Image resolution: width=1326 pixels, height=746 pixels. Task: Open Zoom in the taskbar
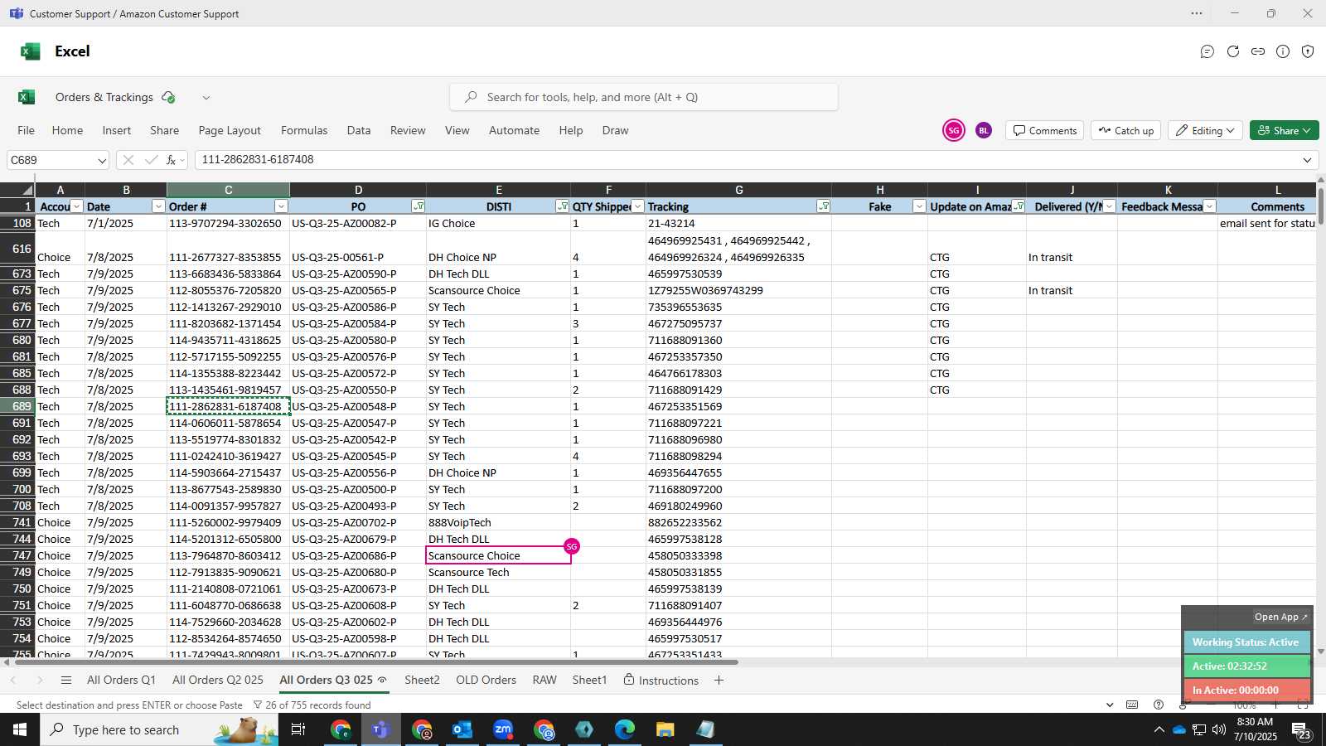point(503,729)
